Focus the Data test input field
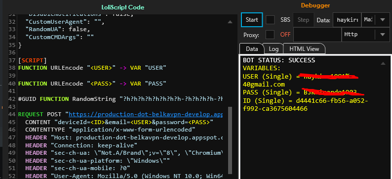Image resolution: width=392 pixels, height=179 pixels. [347, 20]
